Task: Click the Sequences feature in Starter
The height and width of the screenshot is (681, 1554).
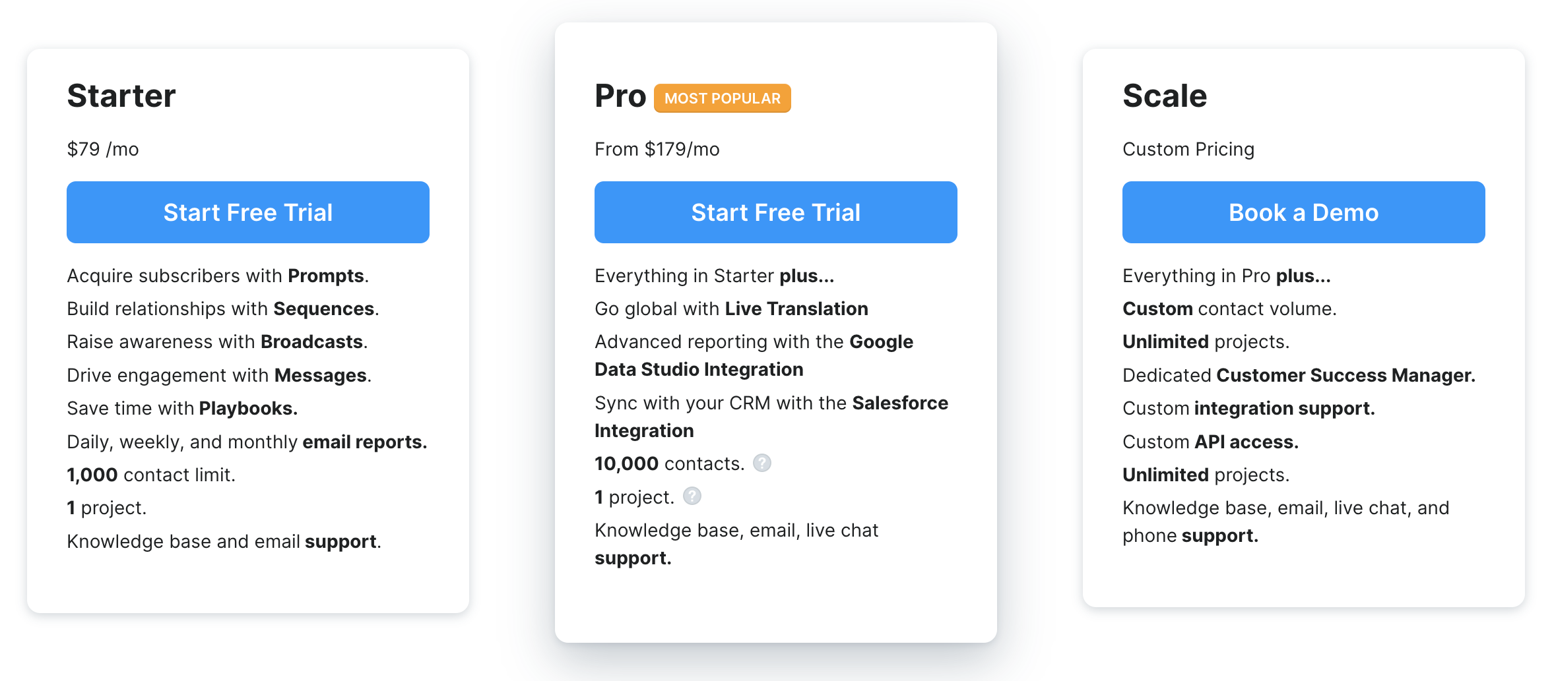Action: click(x=324, y=309)
